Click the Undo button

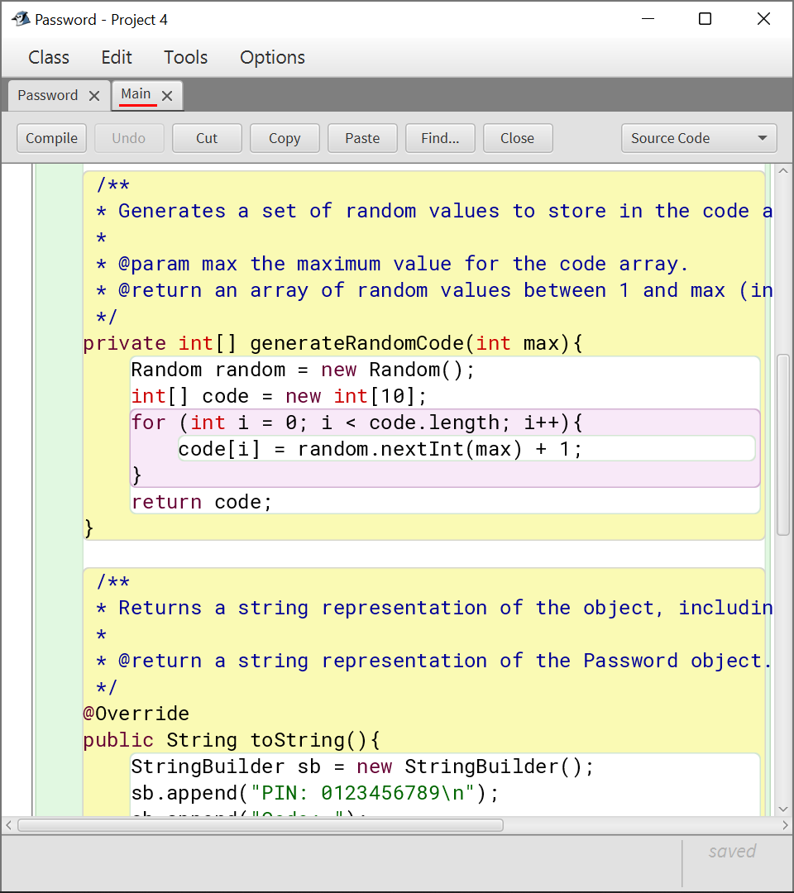(129, 138)
